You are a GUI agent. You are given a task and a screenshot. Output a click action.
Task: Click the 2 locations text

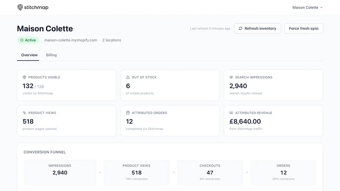click(112, 40)
